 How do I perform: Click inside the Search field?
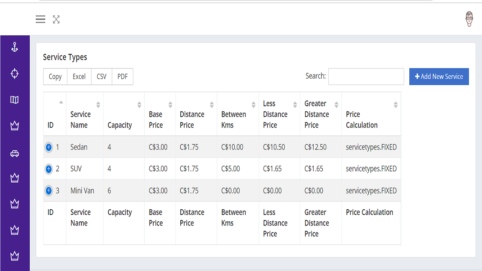point(366,76)
